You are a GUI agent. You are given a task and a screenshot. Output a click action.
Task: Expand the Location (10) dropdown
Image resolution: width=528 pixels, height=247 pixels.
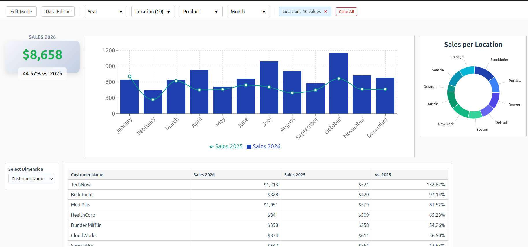coord(153,12)
